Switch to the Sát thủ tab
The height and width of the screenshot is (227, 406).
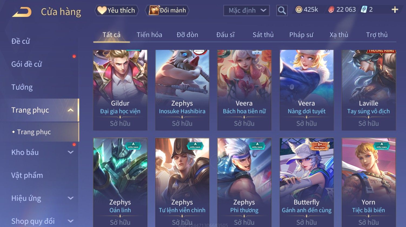(263, 35)
